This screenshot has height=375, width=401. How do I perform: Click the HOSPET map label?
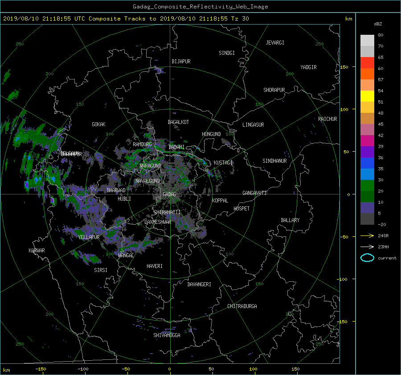pos(241,209)
